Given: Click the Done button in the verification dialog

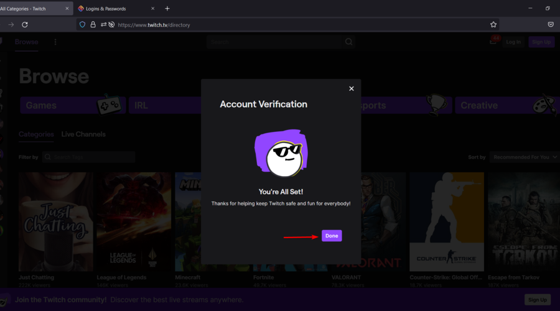Looking at the screenshot, I should (332, 236).
